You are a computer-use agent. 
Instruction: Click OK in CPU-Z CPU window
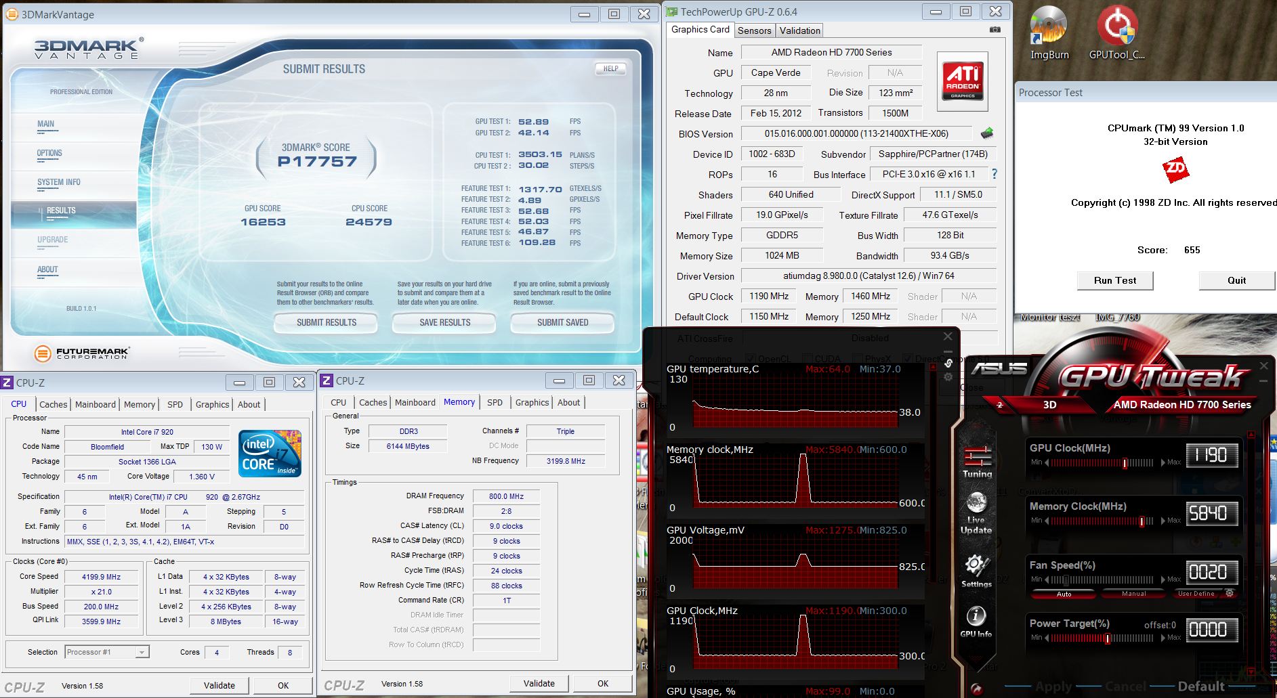click(283, 685)
